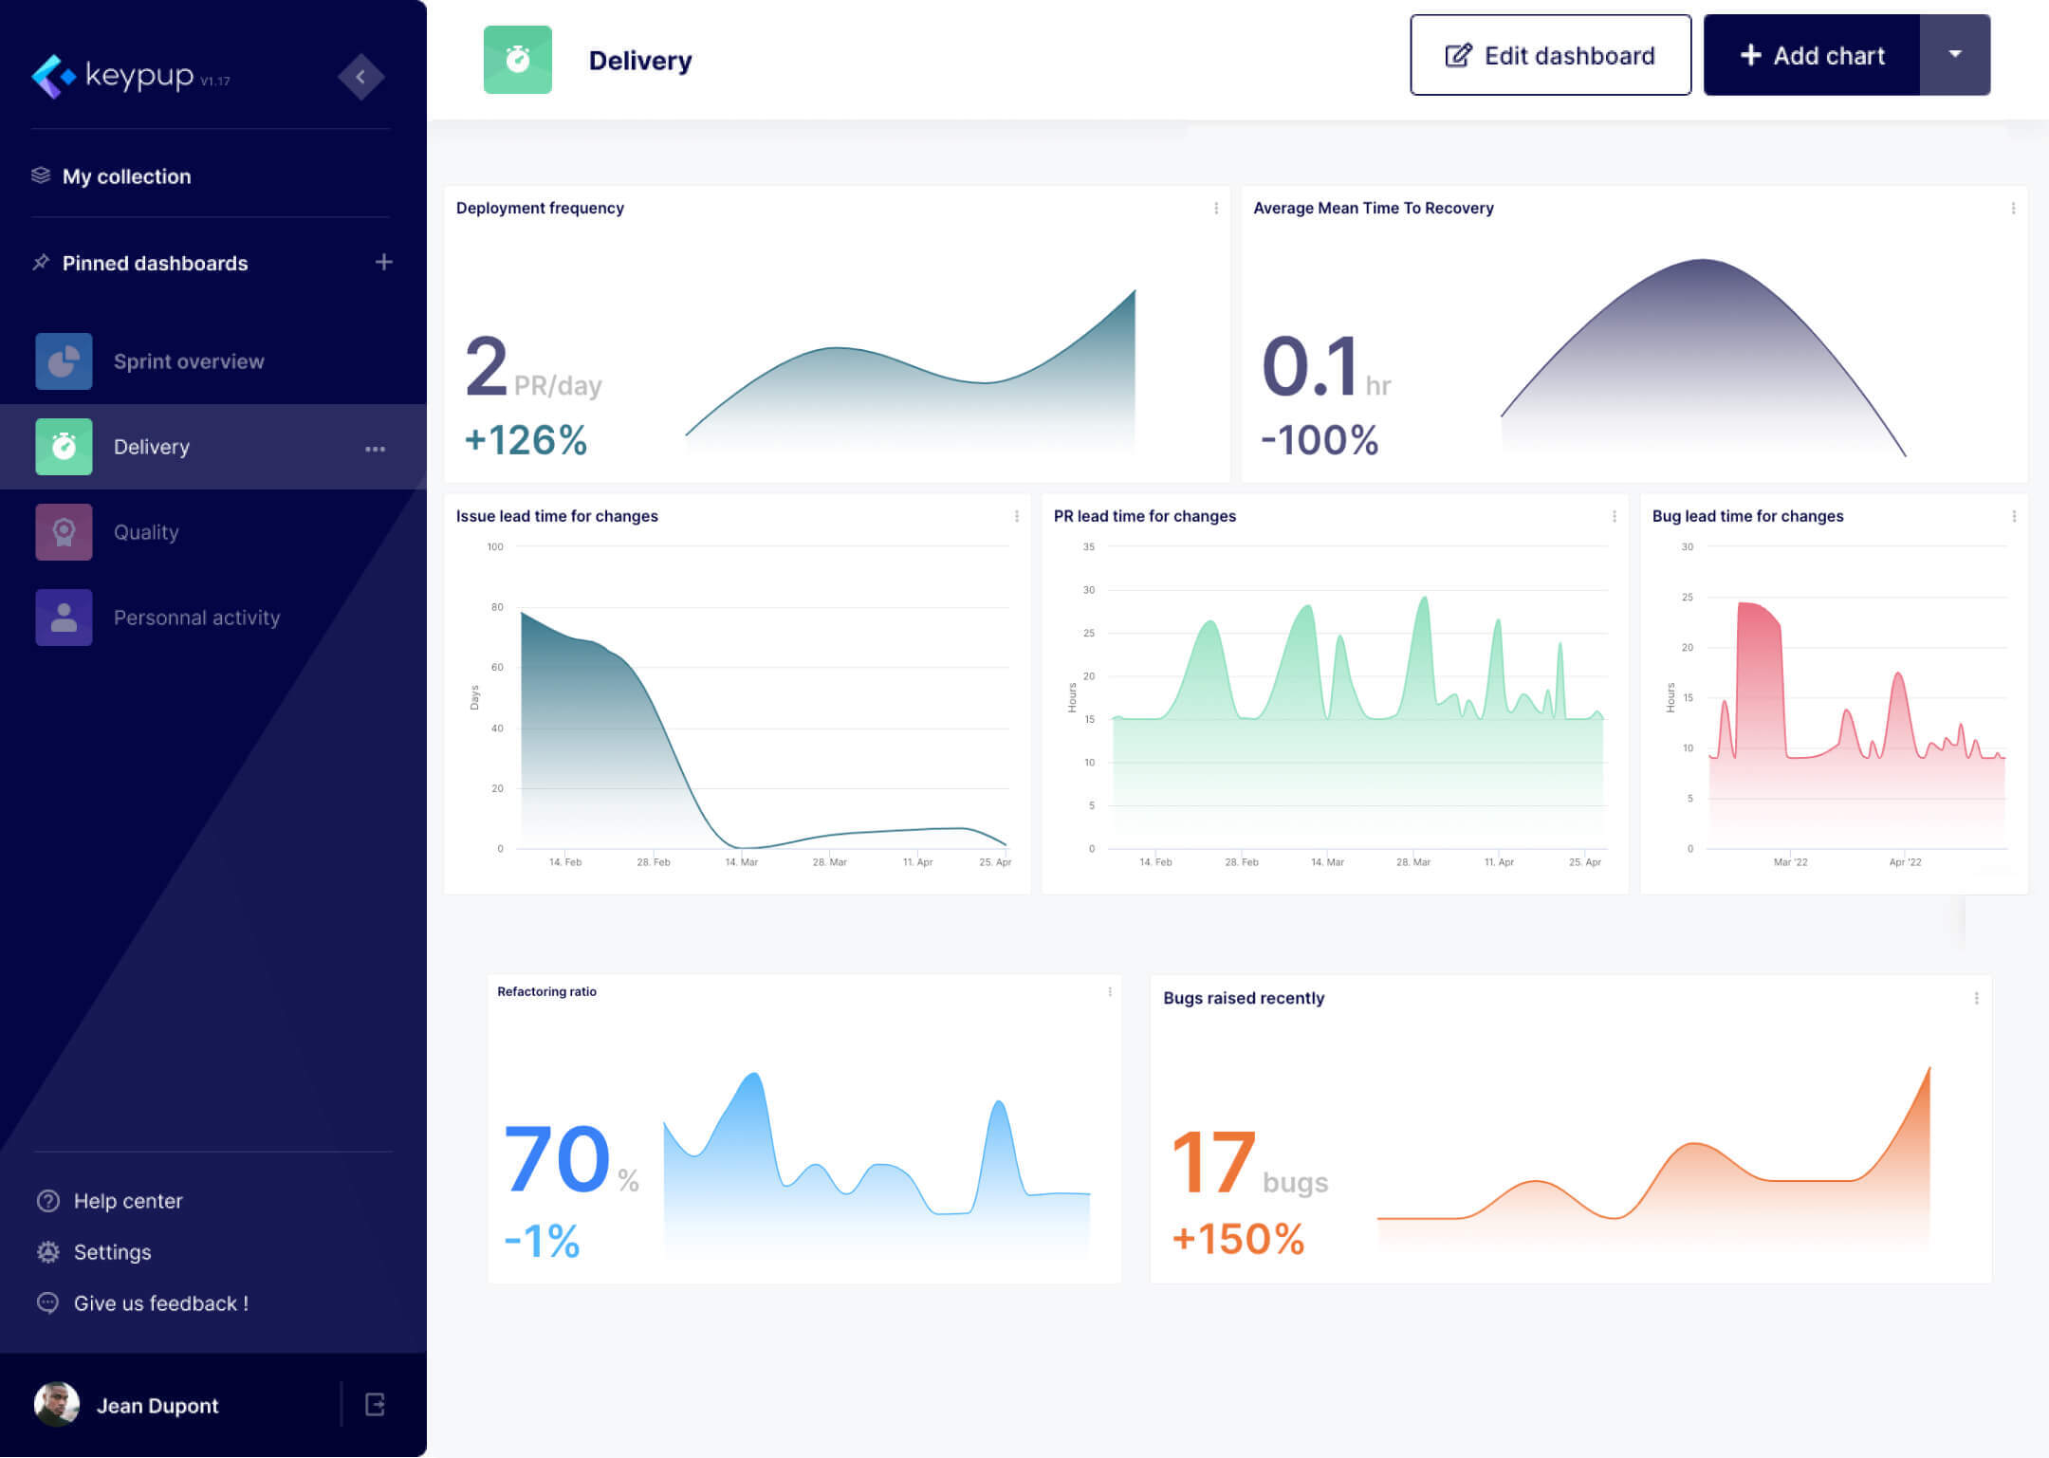Open Bugs raised recently chart options menu
2049x1458 pixels.
1976,998
